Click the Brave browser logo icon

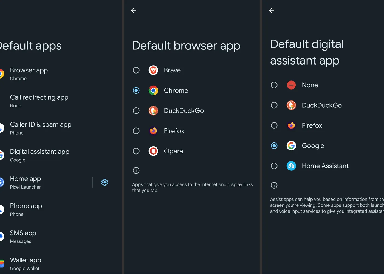[x=153, y=70]
